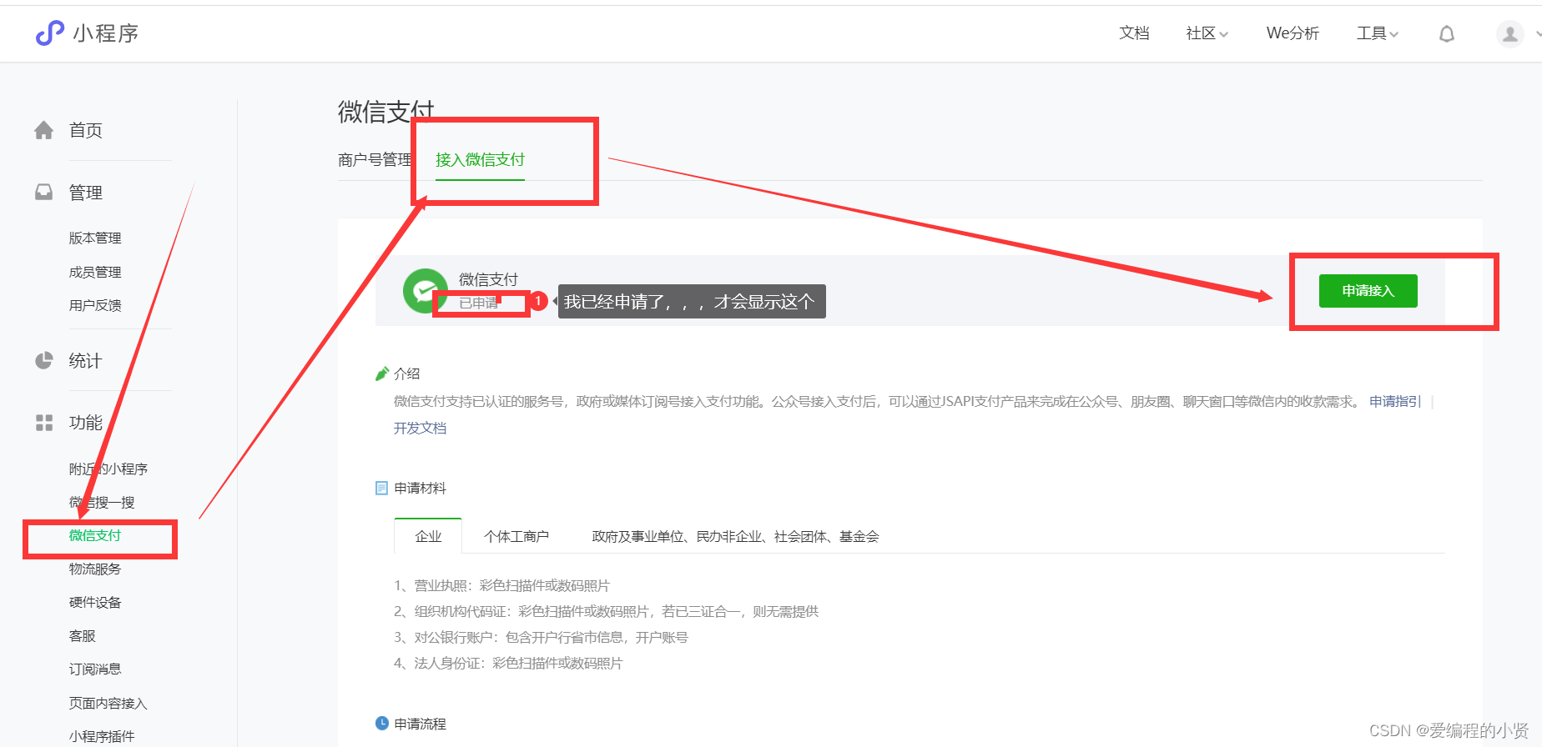
Task: Click the pencil icon next to 介绍
Action: point(382,373)
